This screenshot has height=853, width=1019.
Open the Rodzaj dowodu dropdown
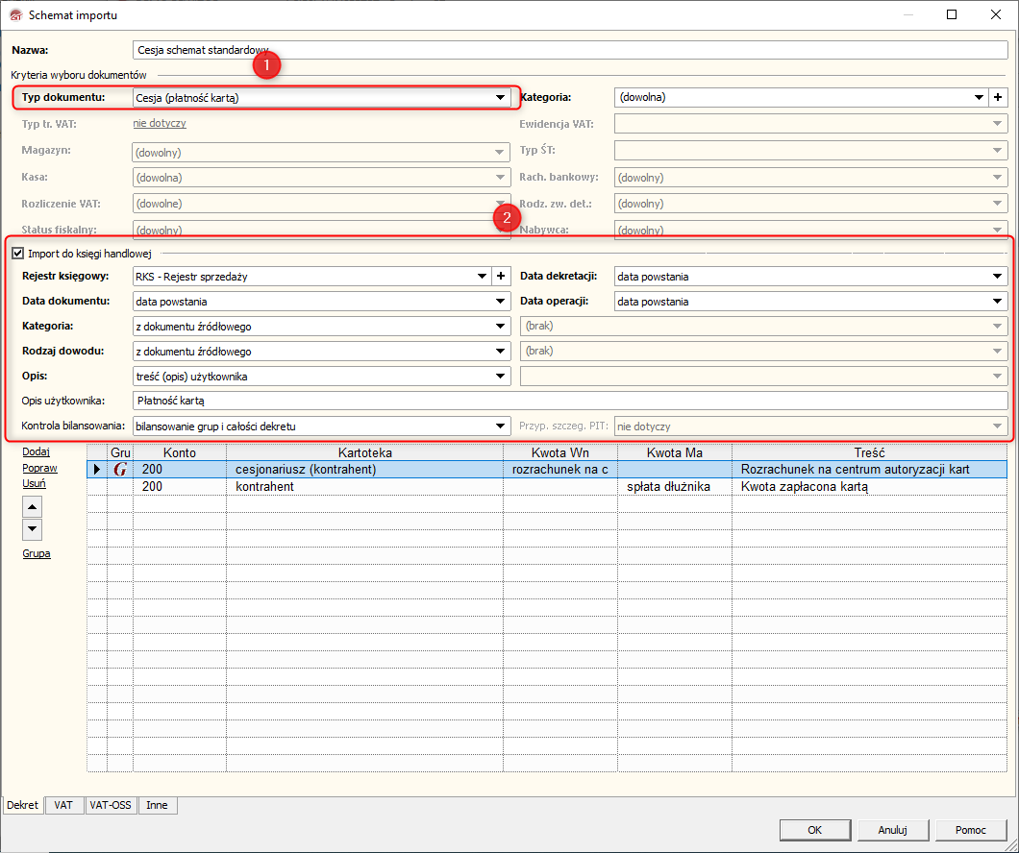[500, 352]
